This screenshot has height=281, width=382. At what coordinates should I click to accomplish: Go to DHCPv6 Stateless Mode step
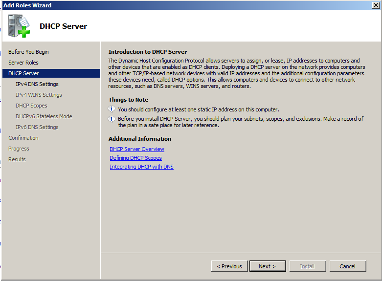pos(44,116)
